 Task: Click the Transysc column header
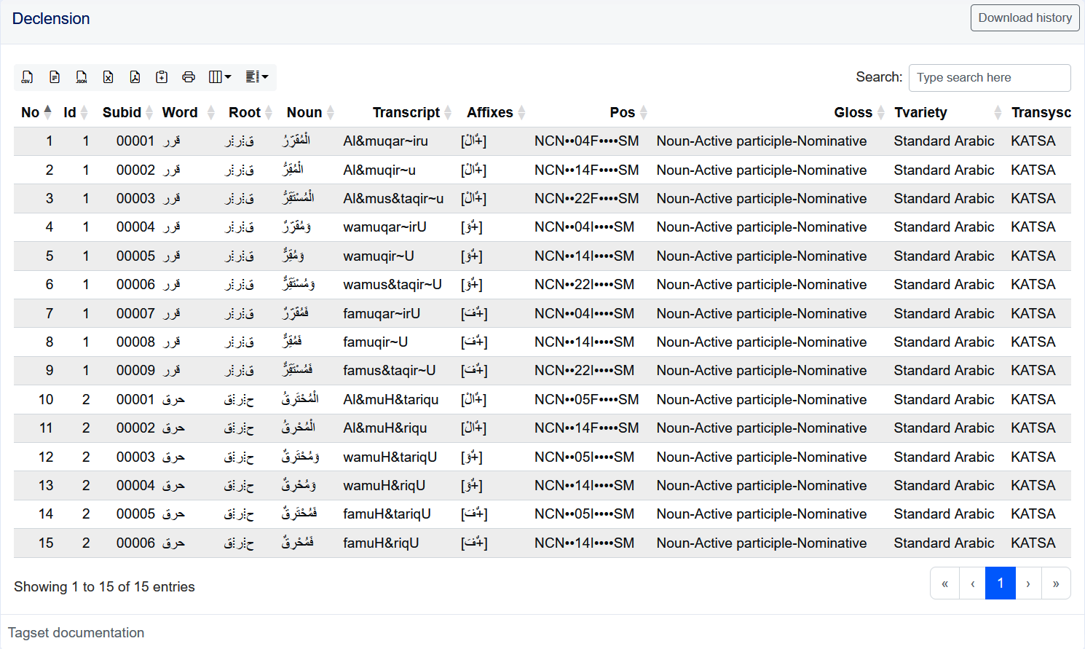[1041, 112]
